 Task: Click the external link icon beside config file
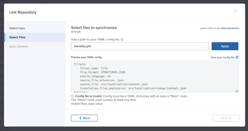point(237,57)
